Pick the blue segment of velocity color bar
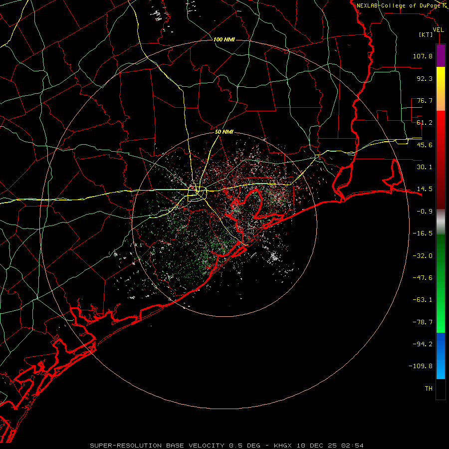Viewport: 449px width, 449px height. (x=441, y=356)
